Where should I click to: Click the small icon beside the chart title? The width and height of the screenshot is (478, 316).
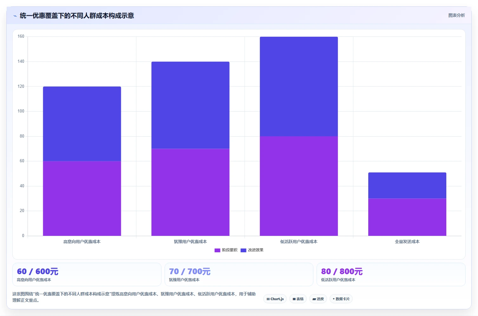point(15,16)
